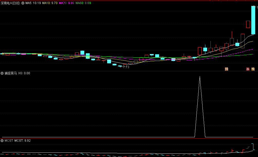Click the peak of the 捕捉黑马 signal spike
Screen dimensions: 258x157
[200, 76]
